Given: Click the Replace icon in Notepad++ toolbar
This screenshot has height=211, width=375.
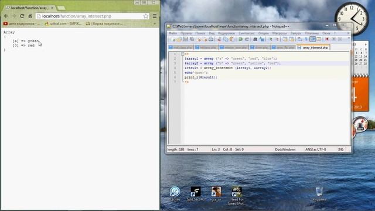Looking at the screenshot, I should (262, 39).
